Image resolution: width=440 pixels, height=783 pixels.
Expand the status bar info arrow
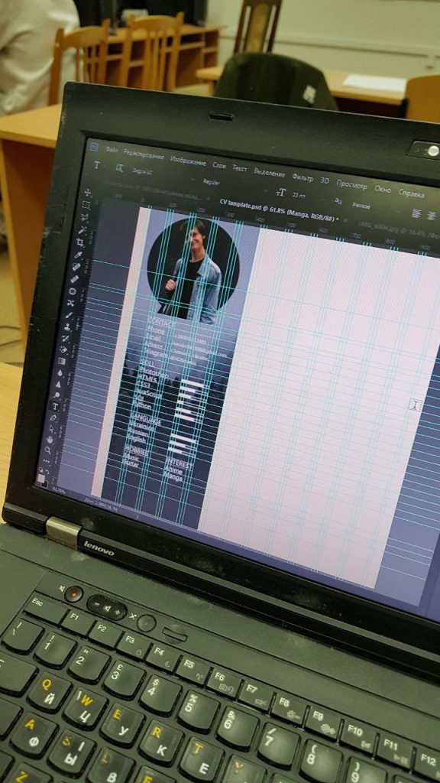point(137,517)
